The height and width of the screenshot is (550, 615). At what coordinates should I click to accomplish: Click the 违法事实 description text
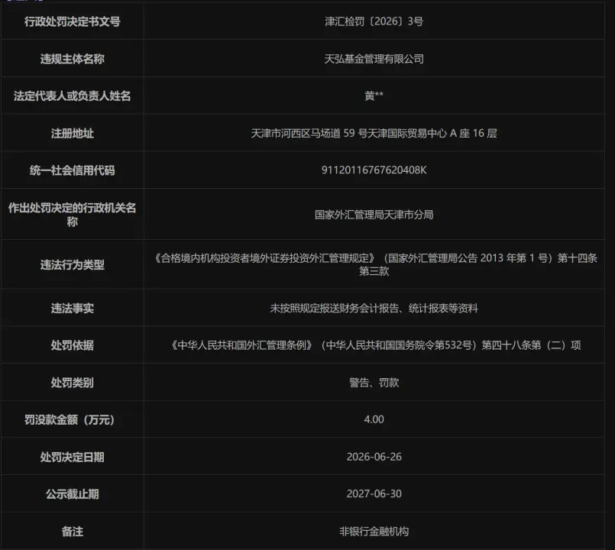click(x=374, y=309)
